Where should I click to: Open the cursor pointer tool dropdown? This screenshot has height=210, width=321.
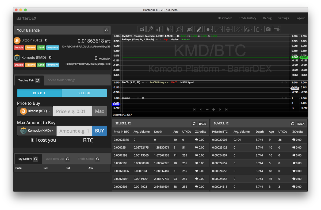pos(169,29)
